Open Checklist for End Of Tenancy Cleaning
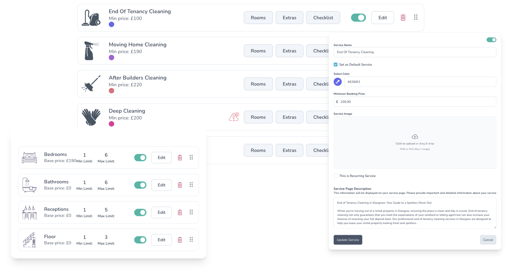 pos(323,18)
